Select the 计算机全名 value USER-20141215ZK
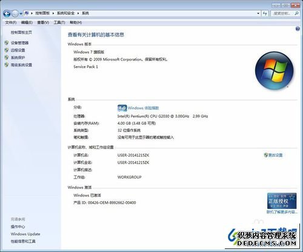This screenshot has width=303, height=252. (133, 162)
